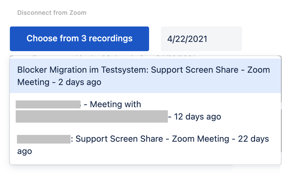Focus the 4/22/2021 date field

(x=201, y=39)
